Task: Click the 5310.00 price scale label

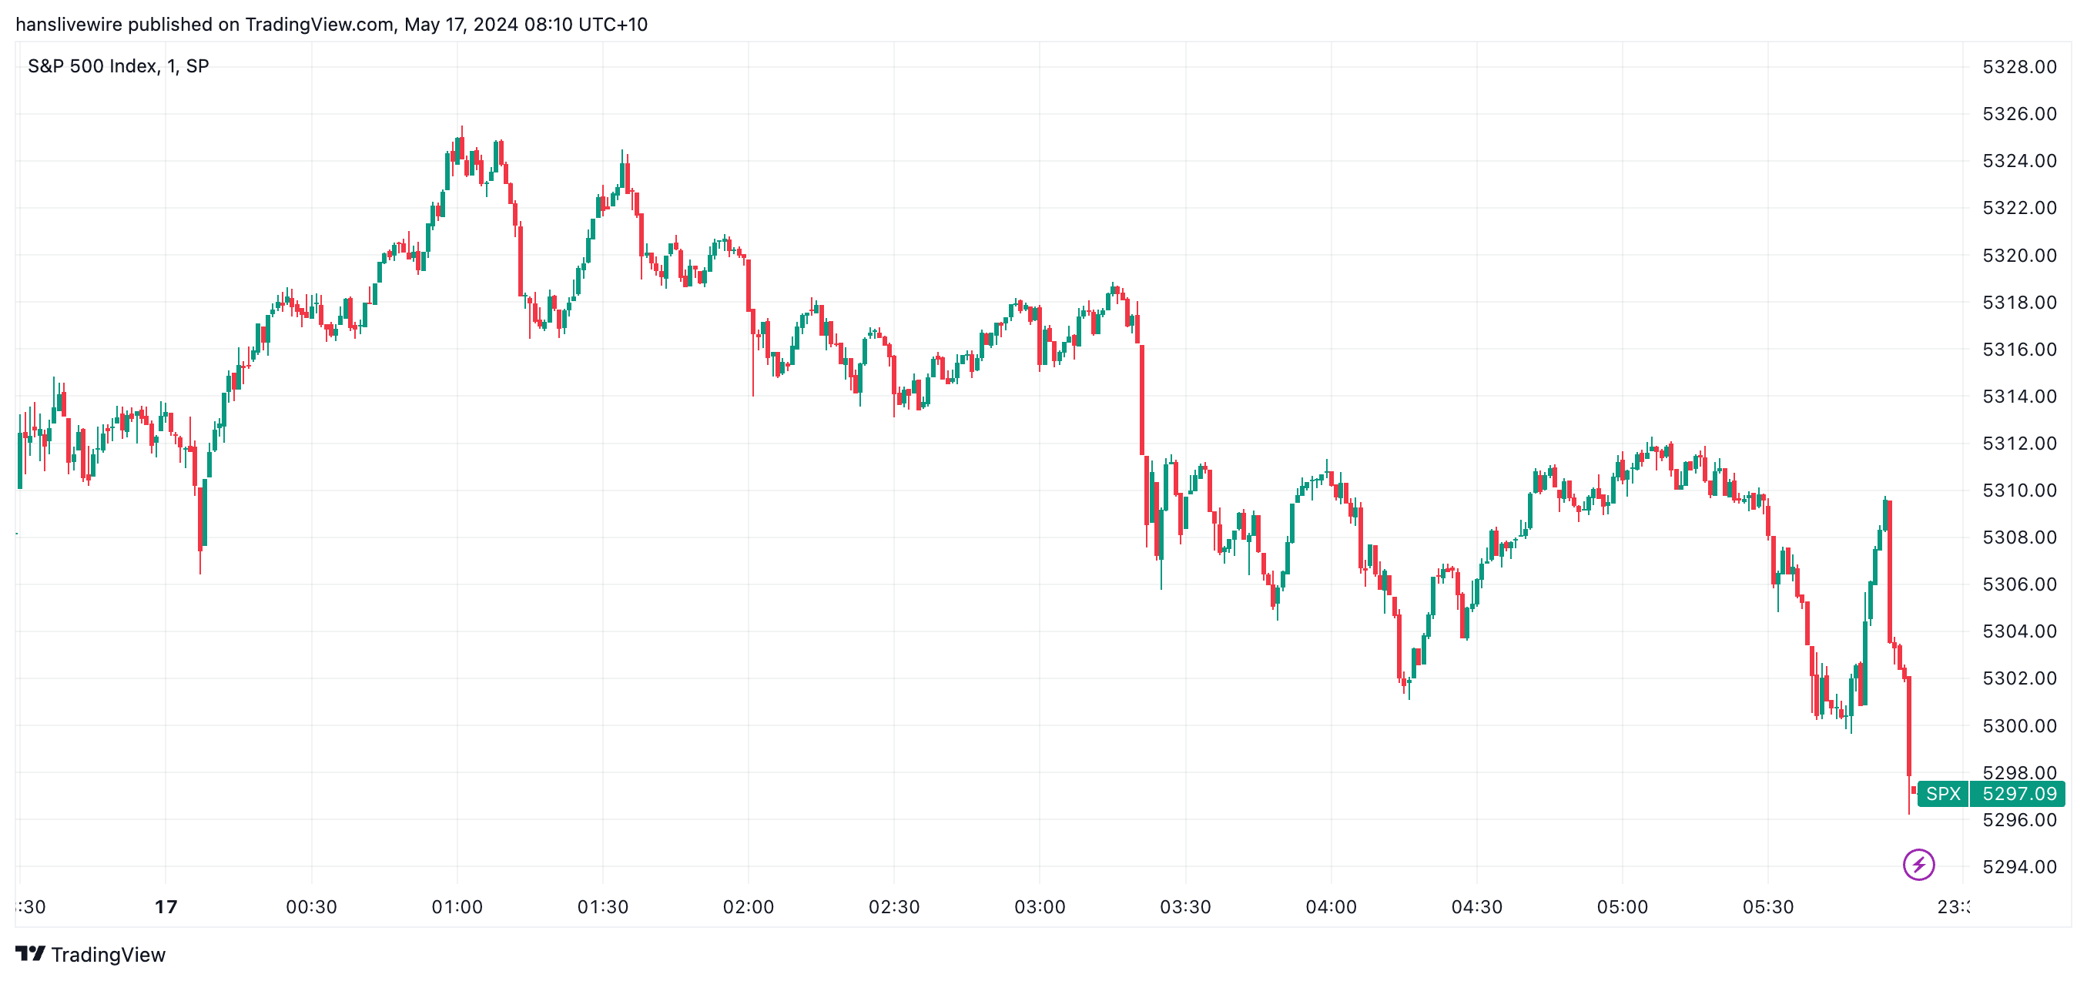Action: (x=2019, y=490)
